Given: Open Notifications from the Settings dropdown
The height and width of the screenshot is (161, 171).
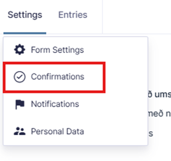Looking at the screenshot, I should [75, 104].
